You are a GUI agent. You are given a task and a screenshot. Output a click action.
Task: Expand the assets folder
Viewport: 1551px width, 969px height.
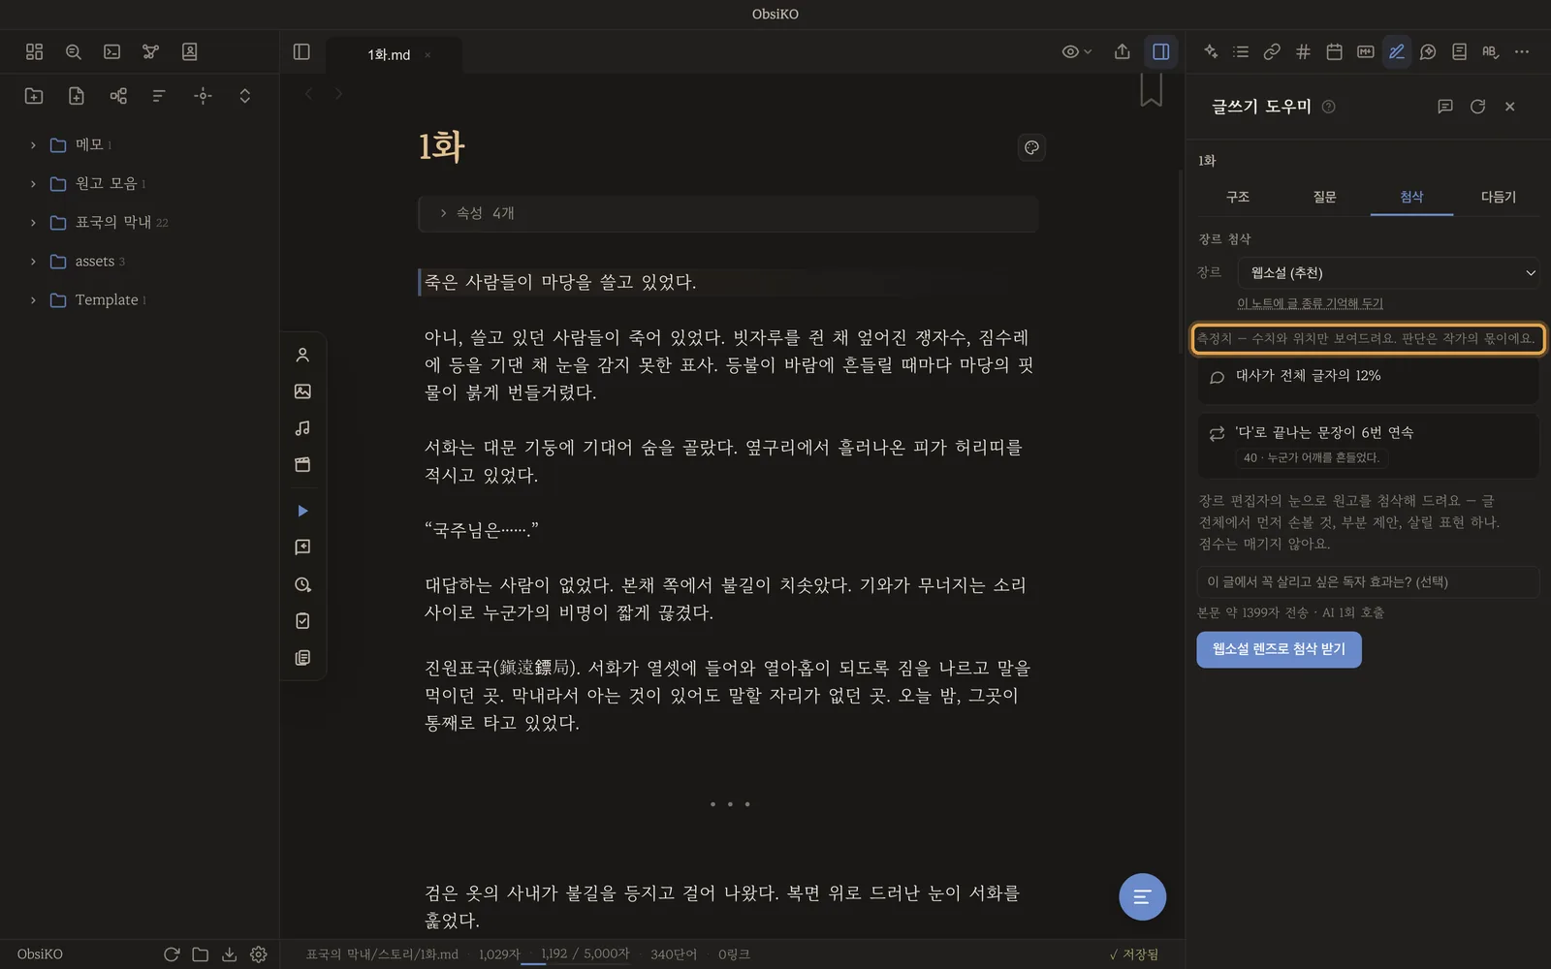coord(33,262)
